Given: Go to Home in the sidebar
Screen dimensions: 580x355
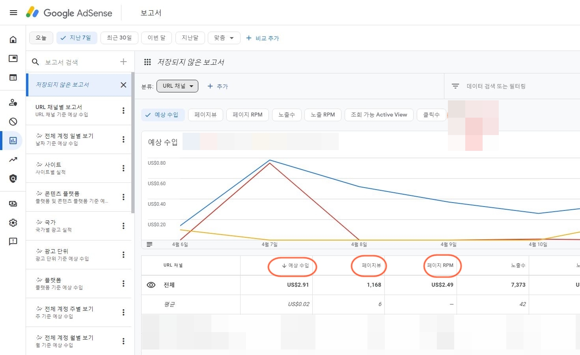Looking at the screenshot, I should click(x=13, y=39).
